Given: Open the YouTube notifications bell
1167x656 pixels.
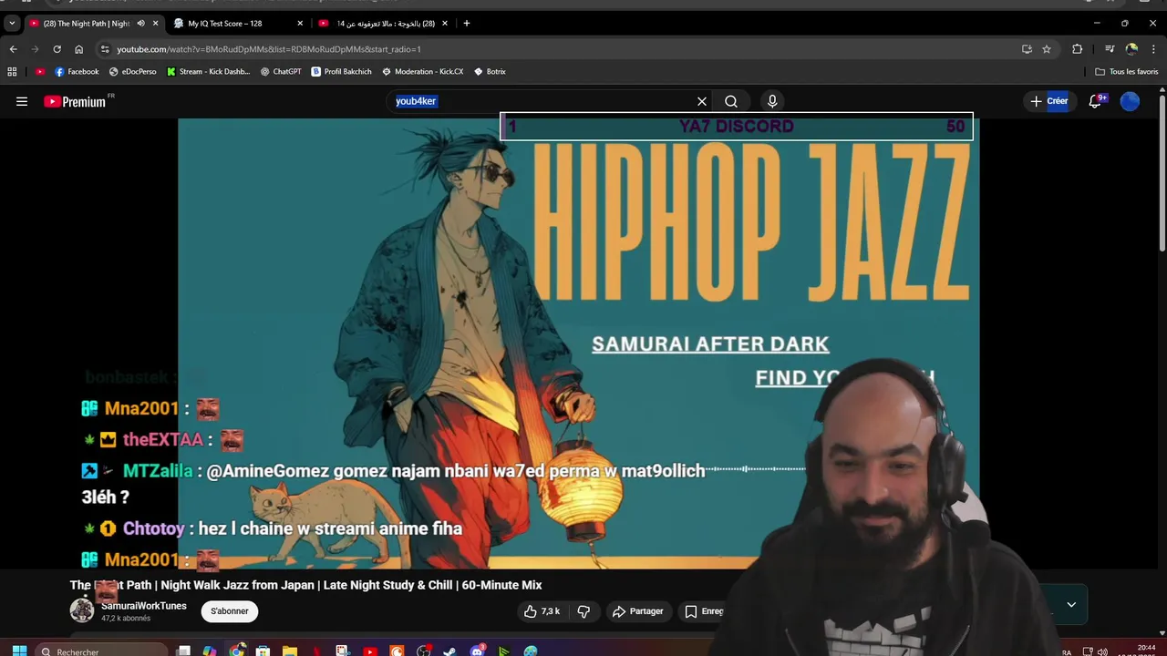Looking at the screenshot, I should [1096, 101].
